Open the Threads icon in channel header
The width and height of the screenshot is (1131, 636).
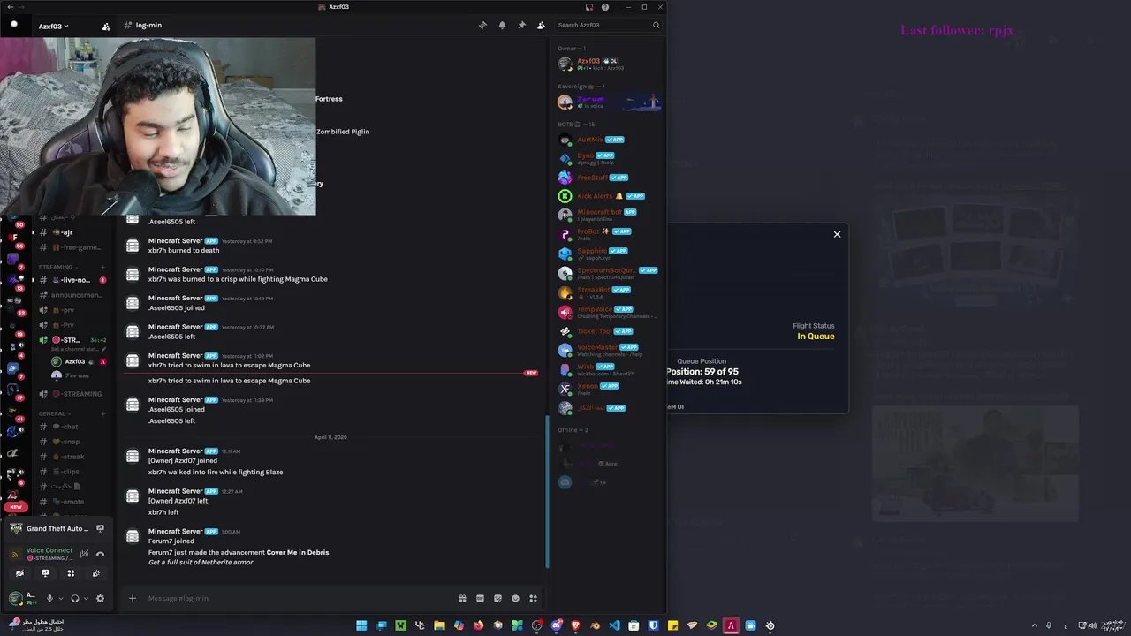482,25
